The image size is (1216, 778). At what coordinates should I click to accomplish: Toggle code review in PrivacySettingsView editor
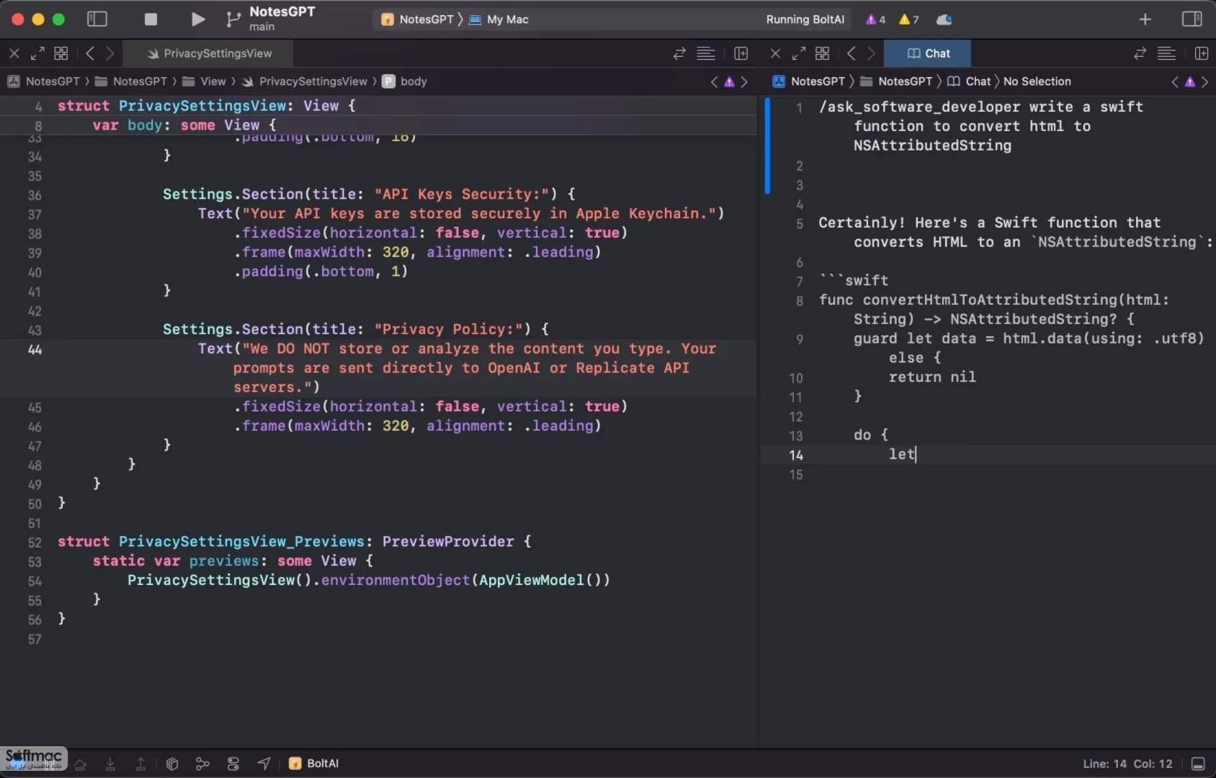(679, 53)
